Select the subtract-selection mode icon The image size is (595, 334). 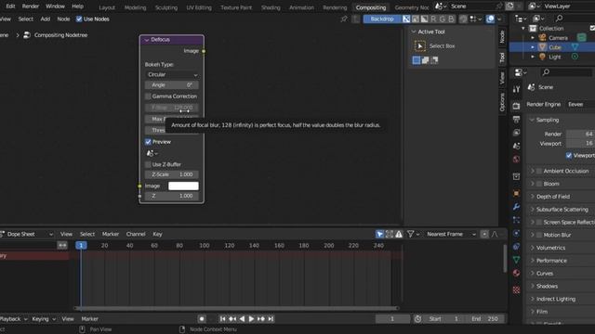[434, 60]
